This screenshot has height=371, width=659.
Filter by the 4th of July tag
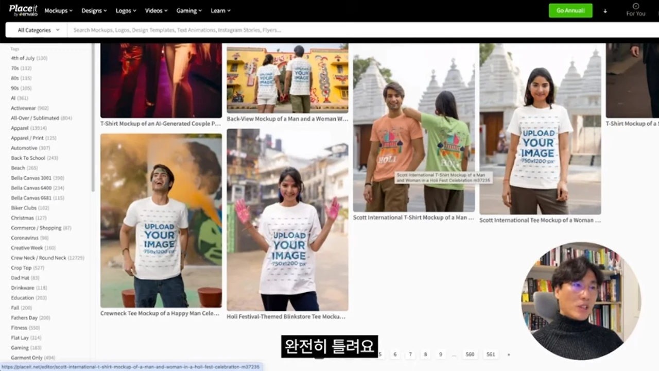pyautogui.click(x=29, y=58)
